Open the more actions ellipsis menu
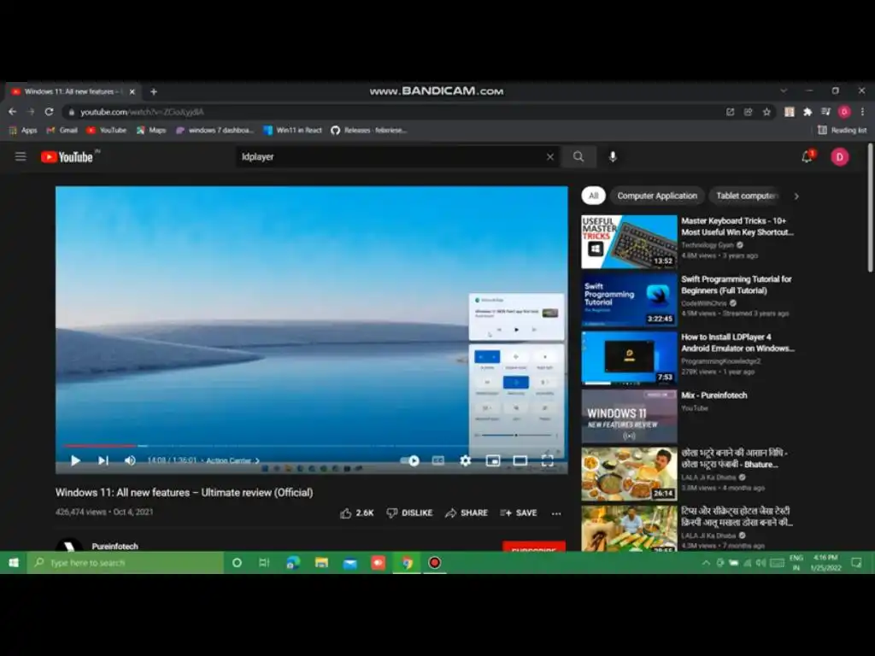 (x=556, y=513)
